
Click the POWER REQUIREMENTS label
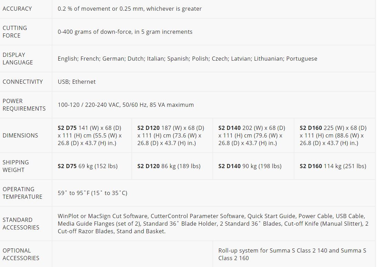[24, 105]
